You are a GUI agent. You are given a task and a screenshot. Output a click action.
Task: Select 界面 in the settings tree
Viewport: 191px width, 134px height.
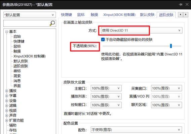(17, 86)
